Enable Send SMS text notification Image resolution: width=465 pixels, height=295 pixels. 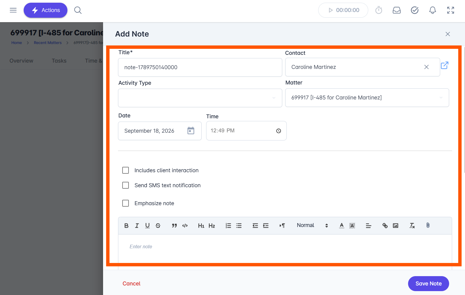pyautogui.click(x=126, y=185)
